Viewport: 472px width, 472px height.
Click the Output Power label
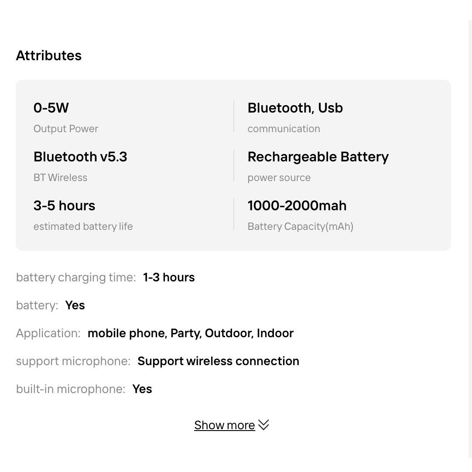66,129
